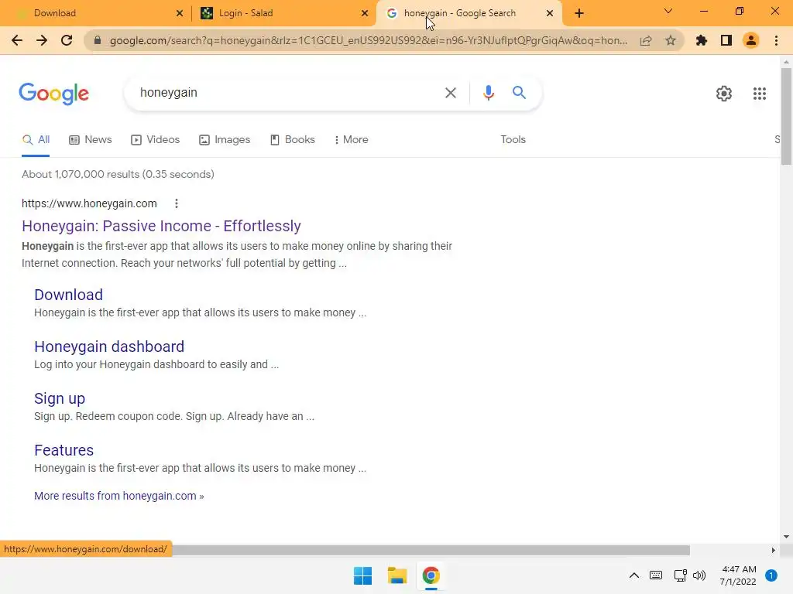This screenshot has height=594, width=793.
Task: Start voice search with microphone
Action: pyautogui.click(x=488, y=93)
